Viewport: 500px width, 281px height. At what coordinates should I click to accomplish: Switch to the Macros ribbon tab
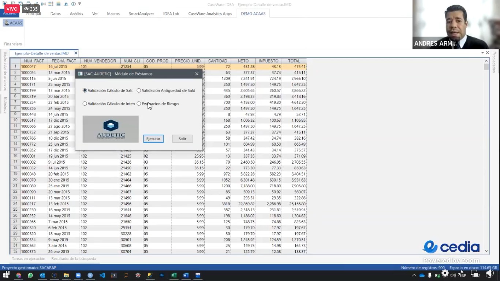click(x=113, y=14)
